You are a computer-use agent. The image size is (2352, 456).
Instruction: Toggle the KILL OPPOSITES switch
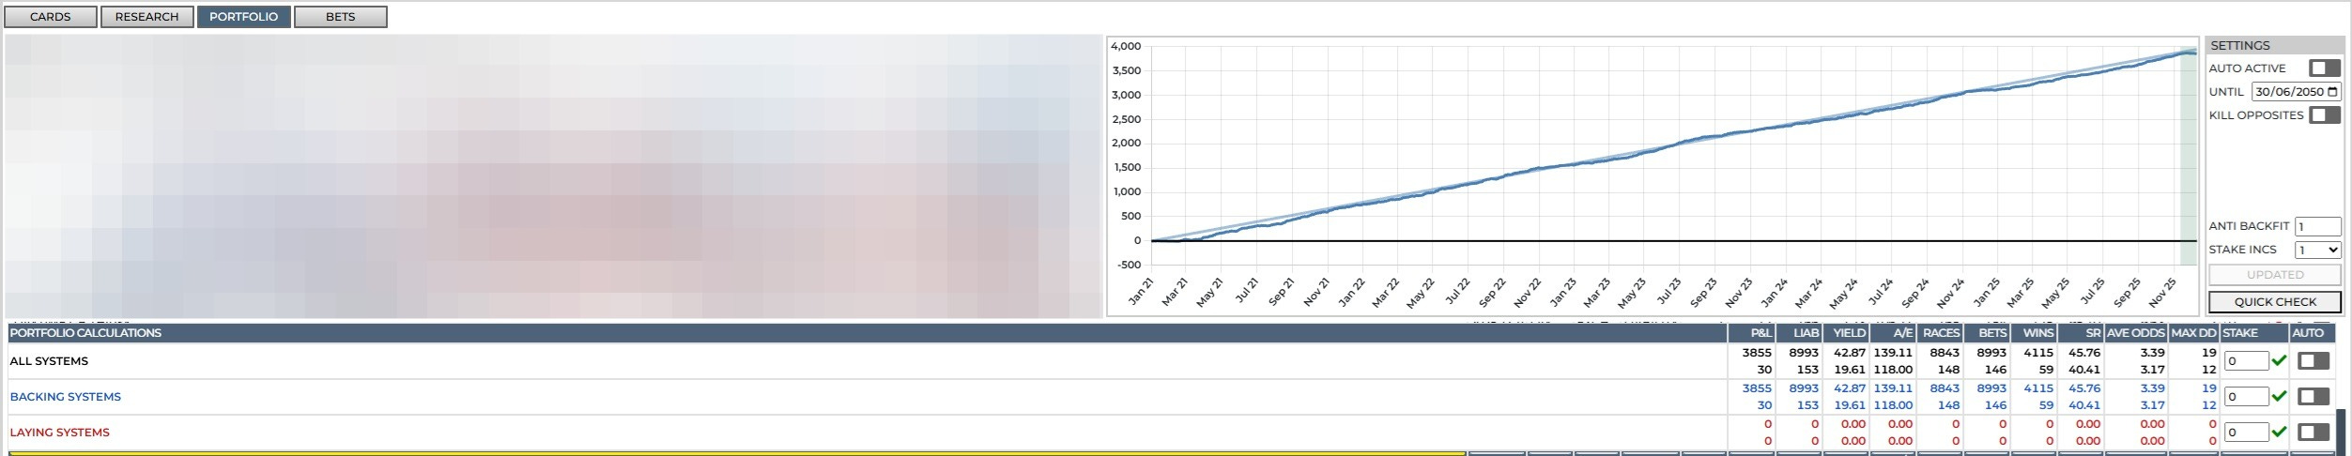click(2324, 115)
